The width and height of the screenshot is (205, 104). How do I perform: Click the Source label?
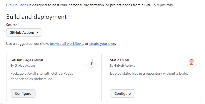pyautogui.click(x=12, y=25)
